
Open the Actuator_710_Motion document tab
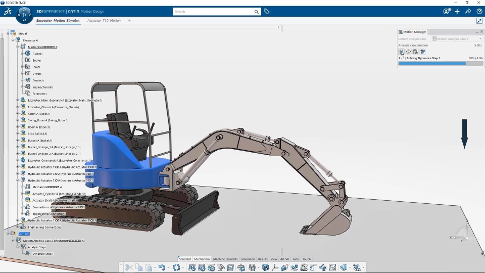(x=104, y=20)
